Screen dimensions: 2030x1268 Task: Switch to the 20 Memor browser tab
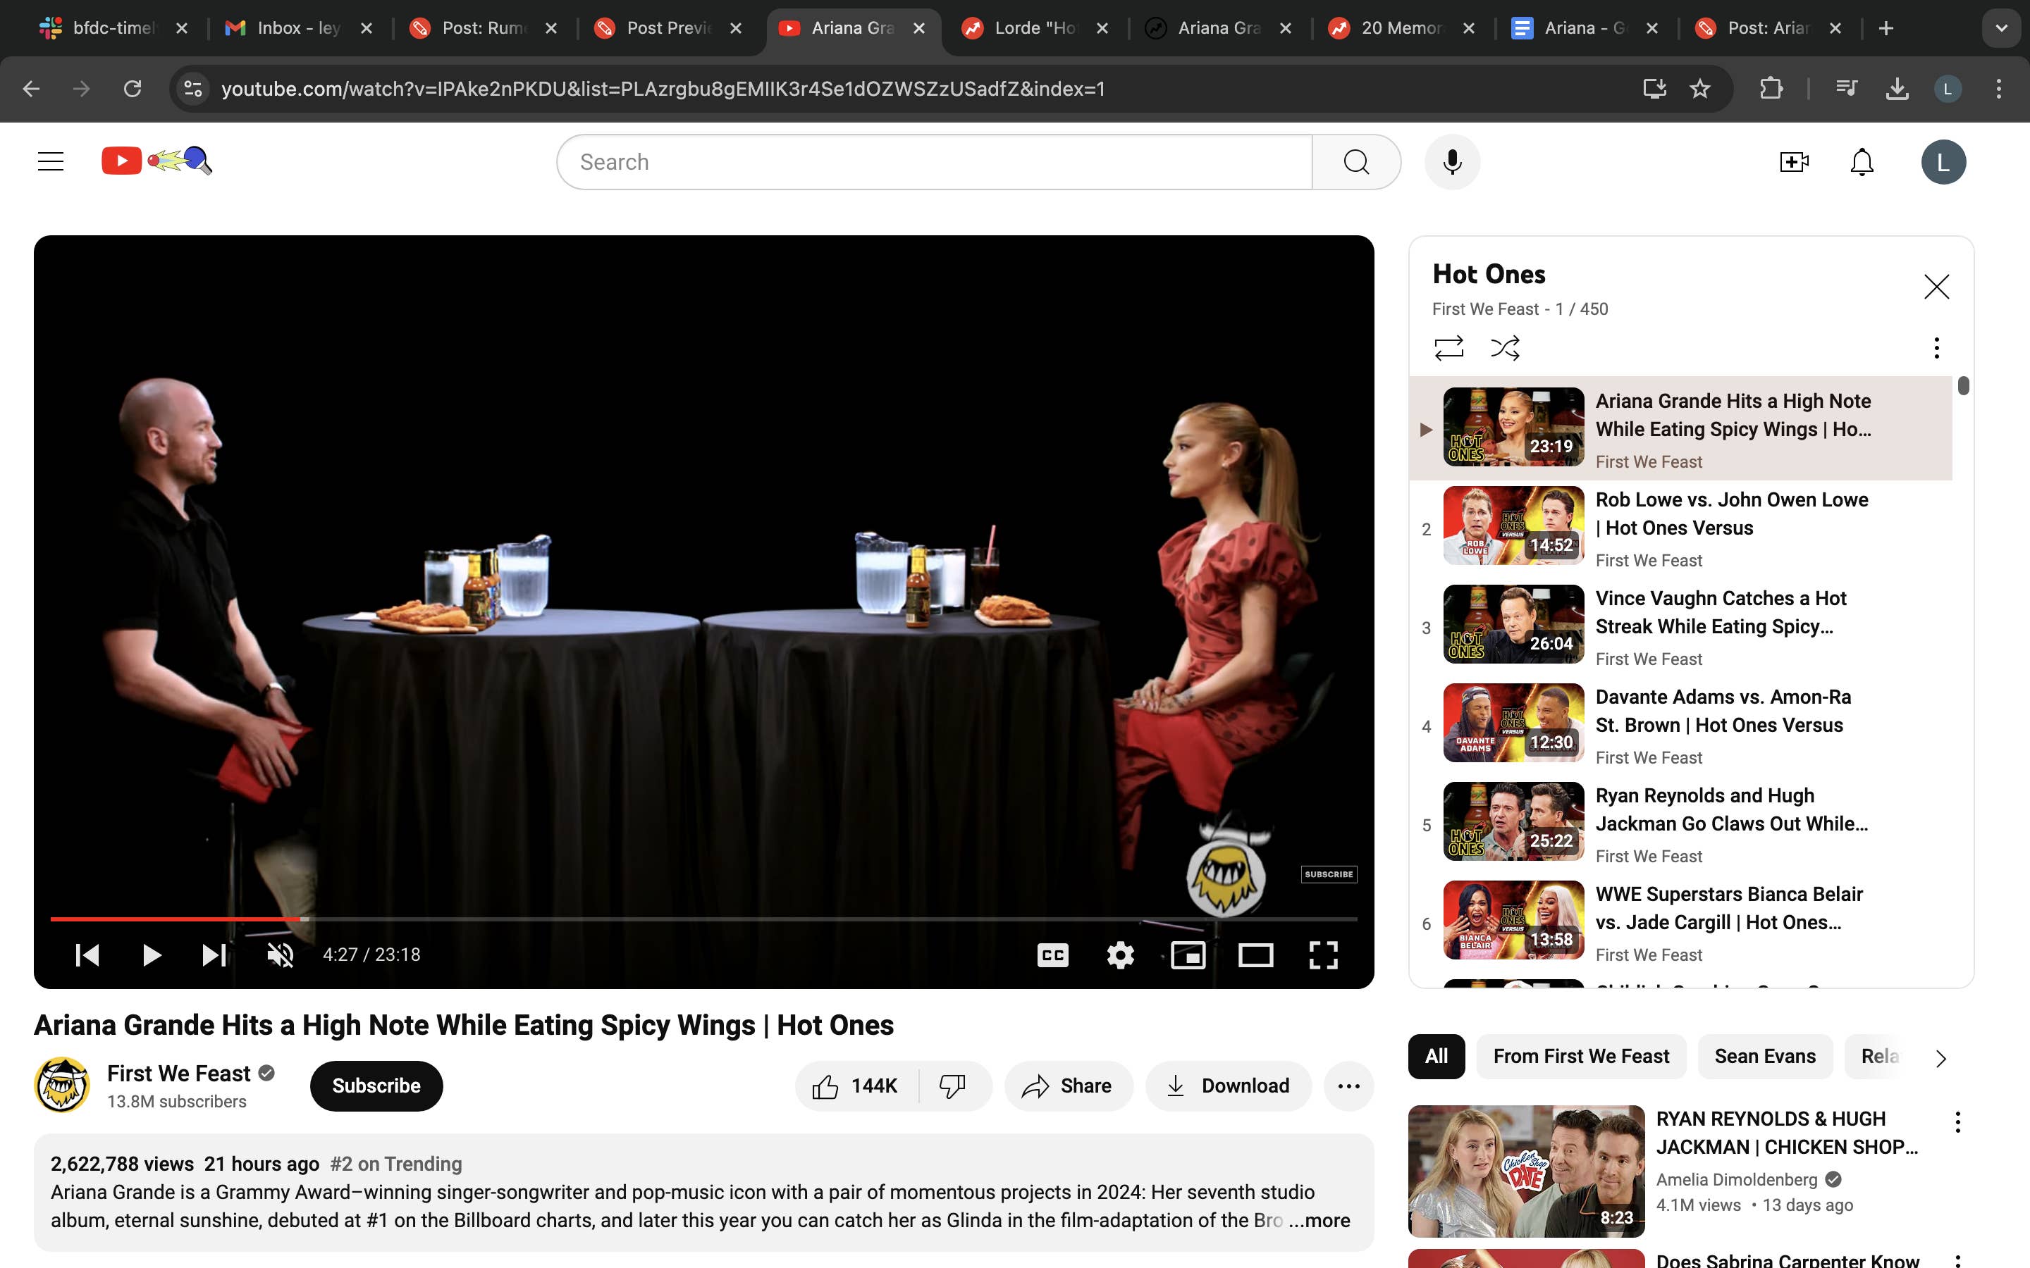(x=1402, y=27)
